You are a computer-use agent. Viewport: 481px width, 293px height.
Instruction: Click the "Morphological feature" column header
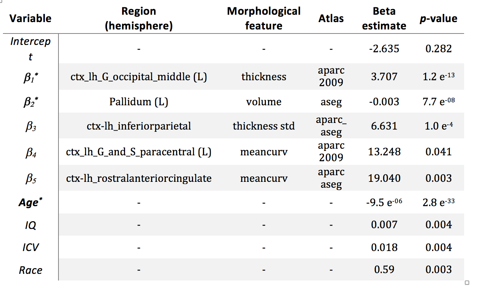[x=264, y=18]
